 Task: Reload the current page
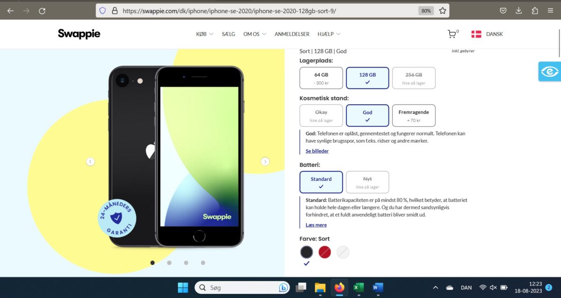pos(42,11)
